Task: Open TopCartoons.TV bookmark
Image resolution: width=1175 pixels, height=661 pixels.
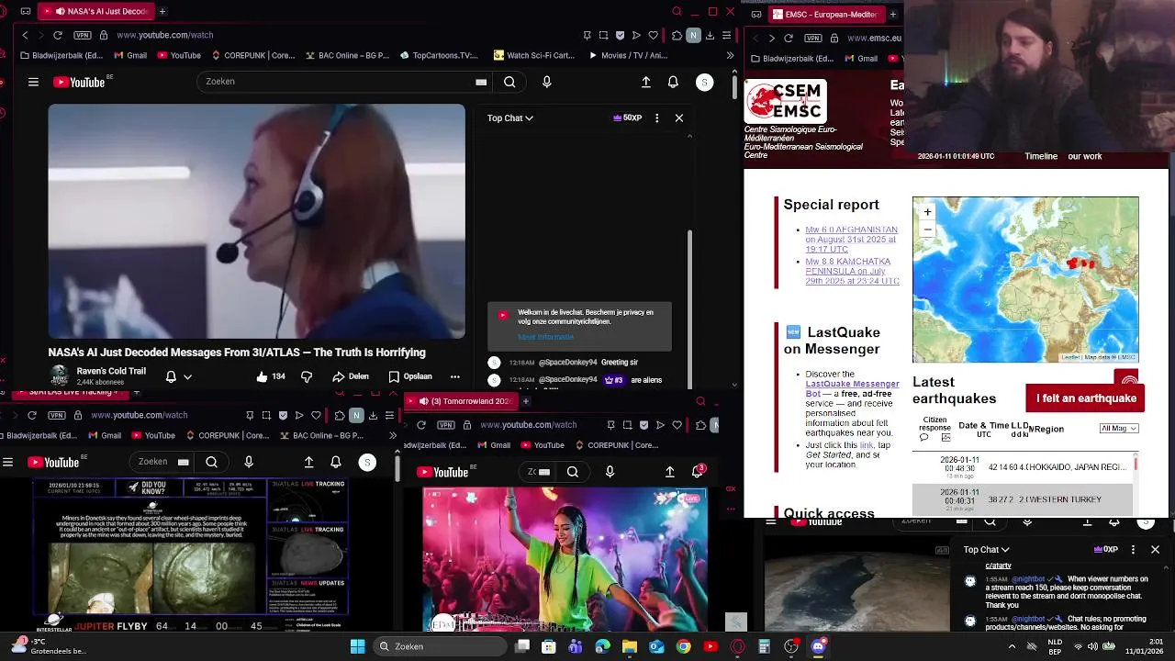Action: tap(439, 55)
